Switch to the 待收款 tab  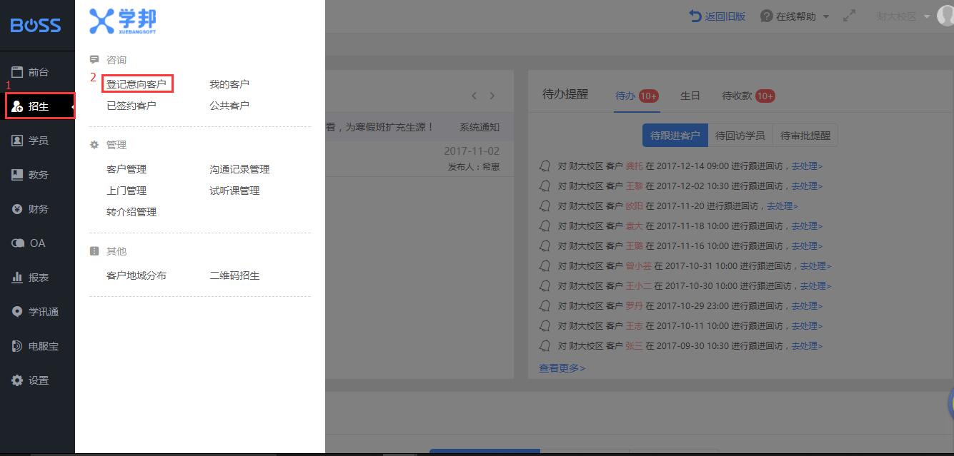coord(748,96)
